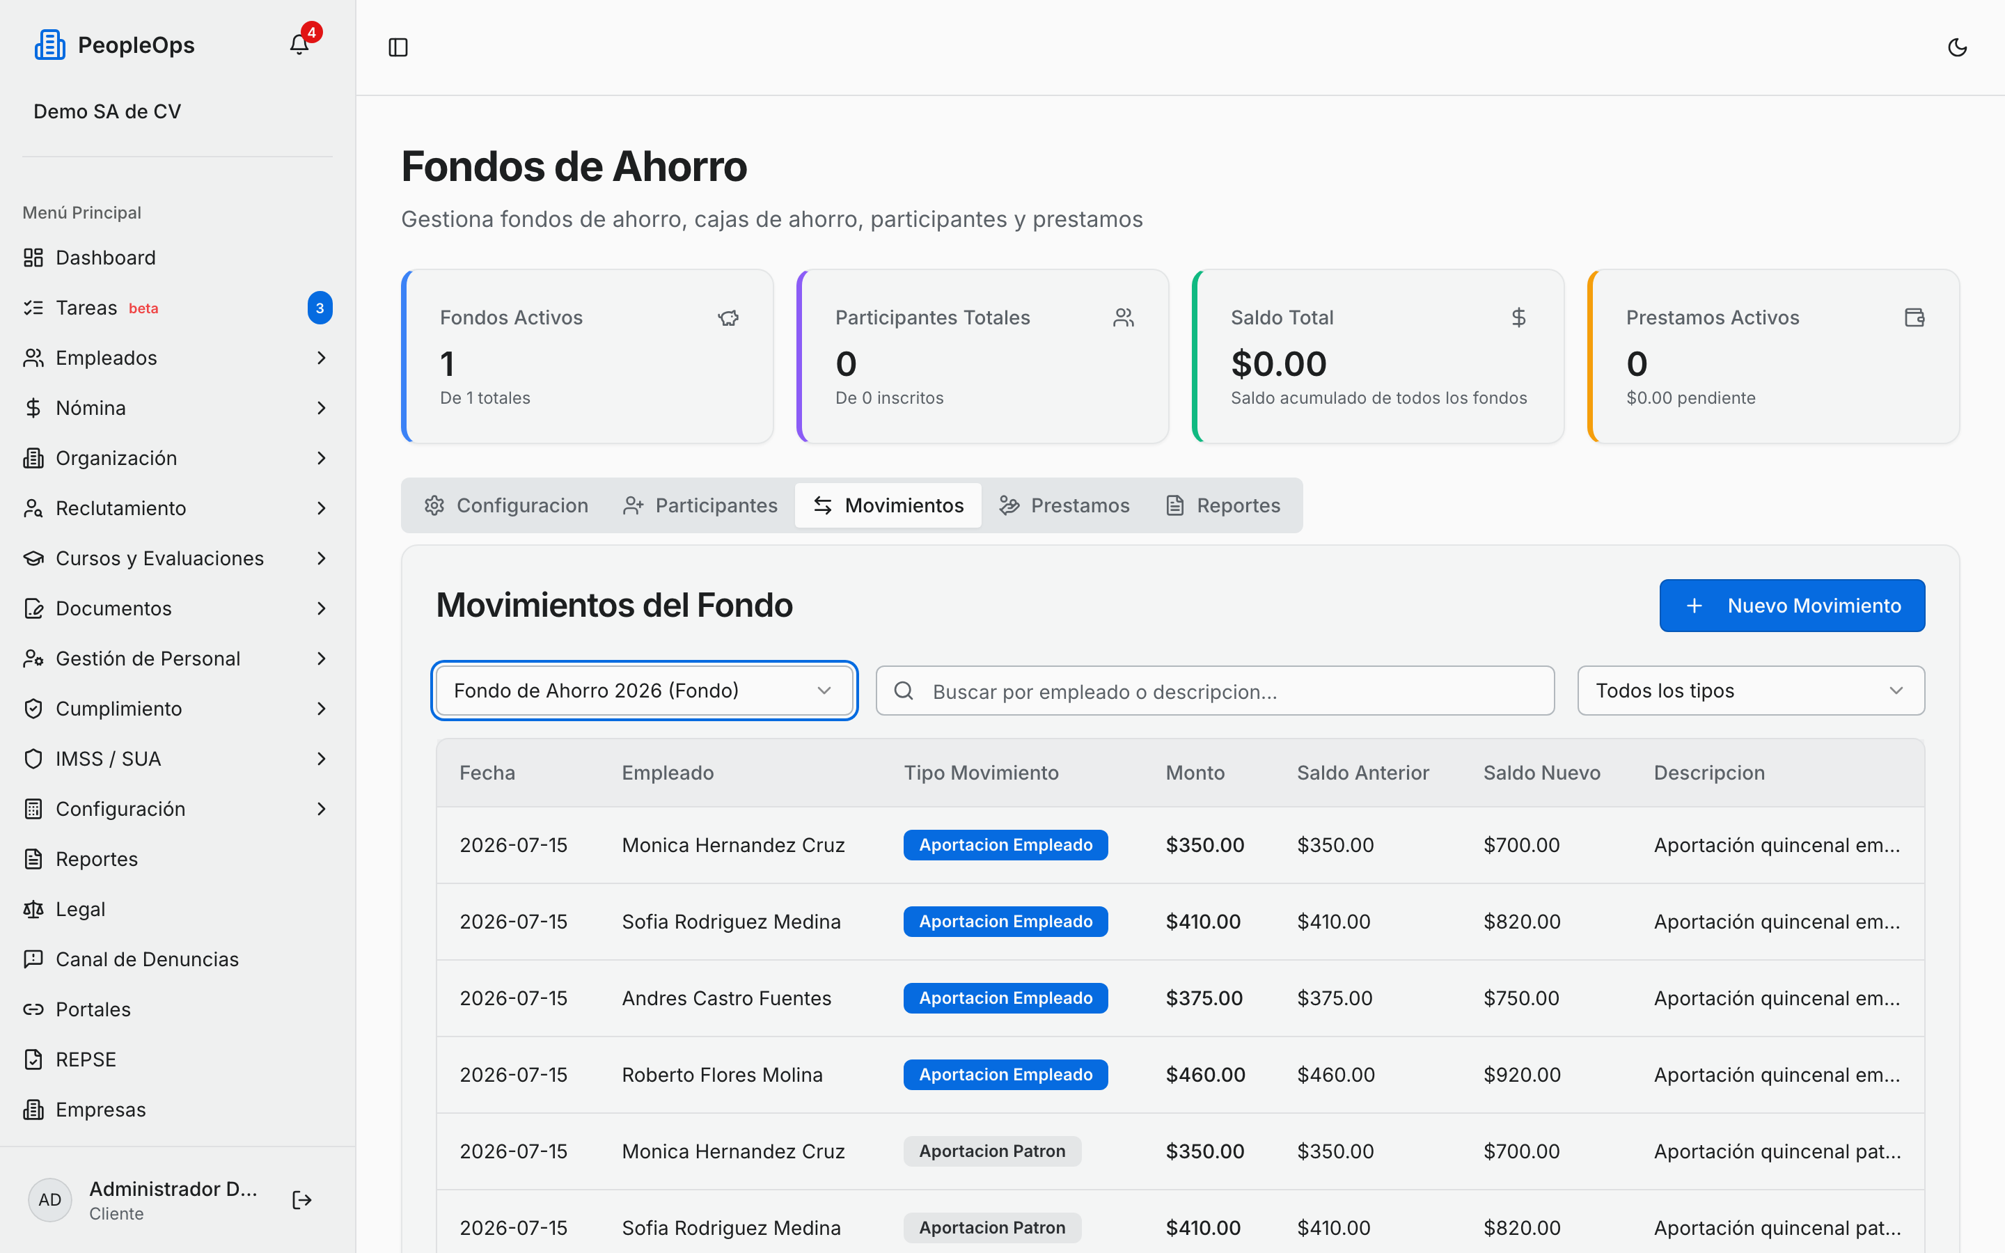Image resolution: width=2005 pixels, height=1253 pixels.
Task: Open the Reportes tab
Action: [x=1223, y=505]
